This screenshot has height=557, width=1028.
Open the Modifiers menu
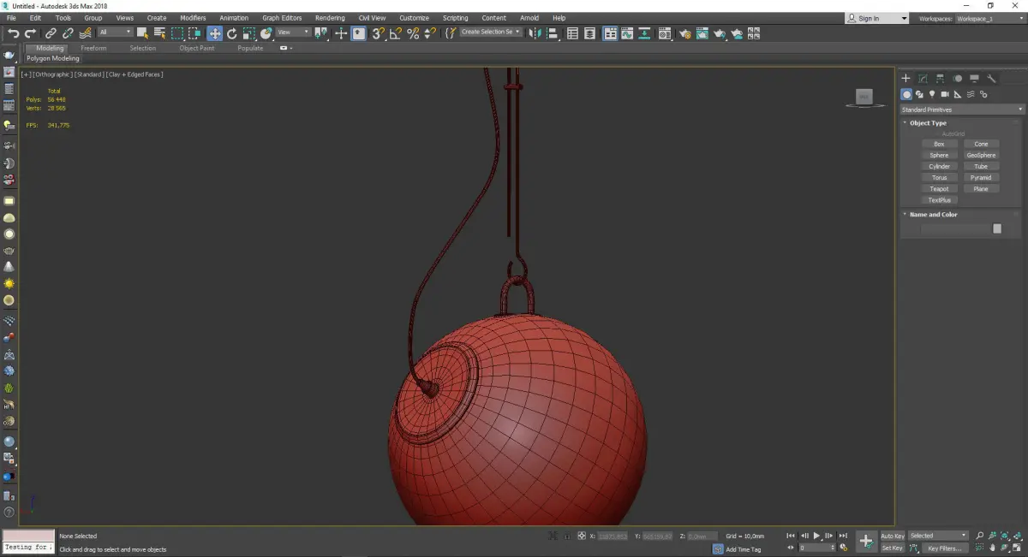(193, 18)
